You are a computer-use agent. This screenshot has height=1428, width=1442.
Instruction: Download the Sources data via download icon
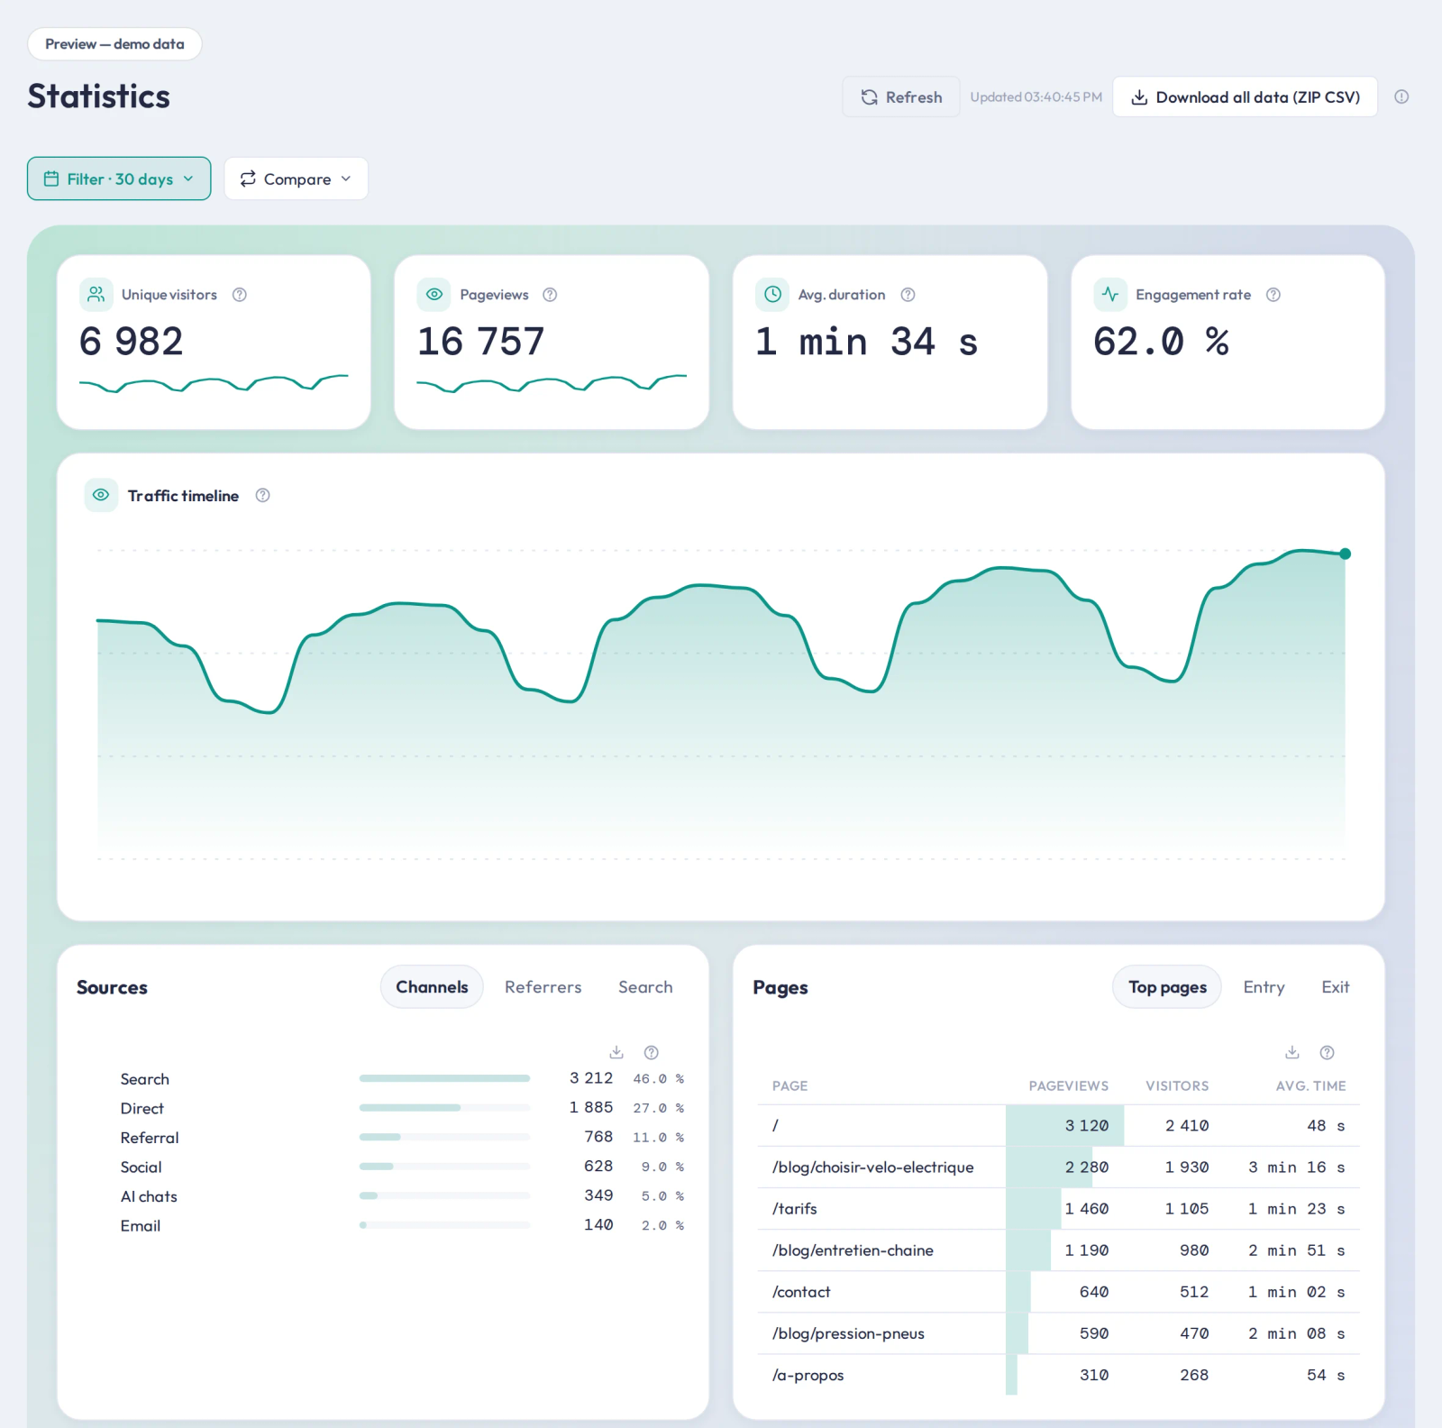pos(616,1052)
